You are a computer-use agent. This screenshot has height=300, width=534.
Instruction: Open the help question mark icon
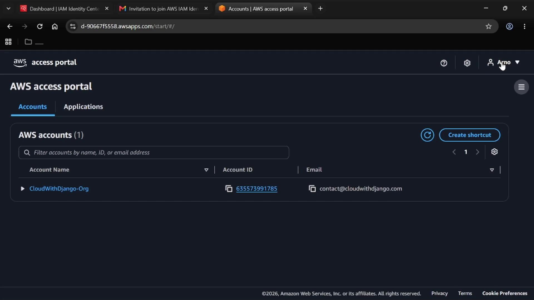444,63
